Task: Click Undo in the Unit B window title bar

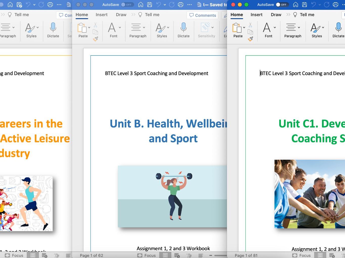Action: 158,5
